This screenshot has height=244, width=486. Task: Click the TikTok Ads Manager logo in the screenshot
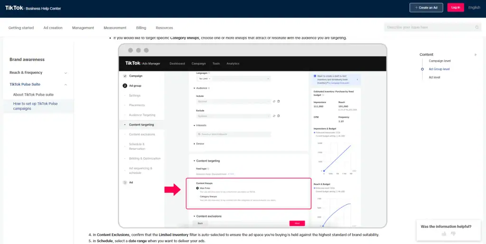[142, 63]
